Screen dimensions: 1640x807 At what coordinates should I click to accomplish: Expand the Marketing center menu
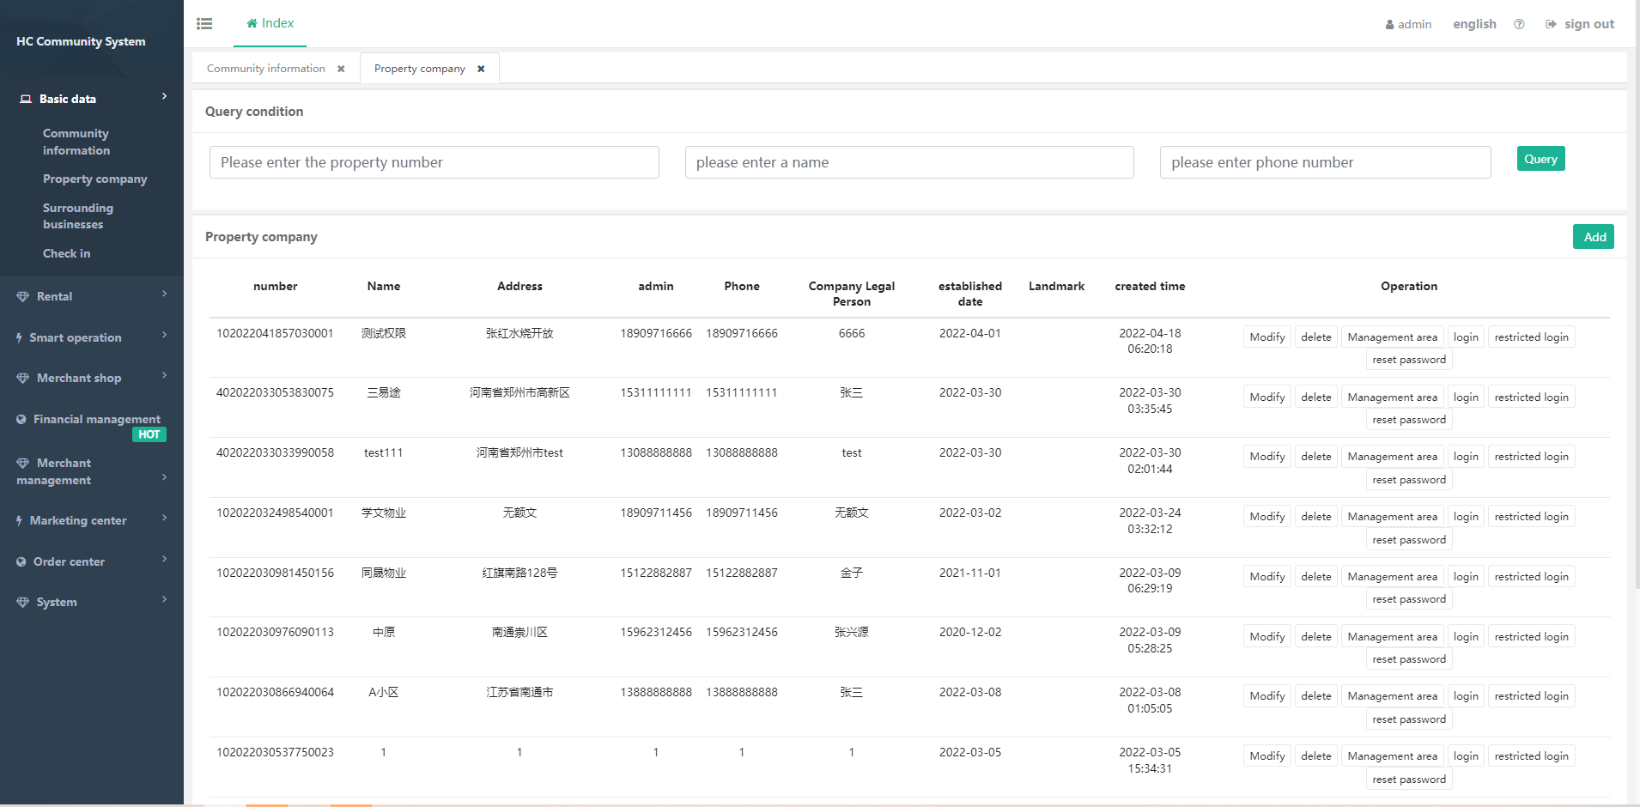(164, 519)
